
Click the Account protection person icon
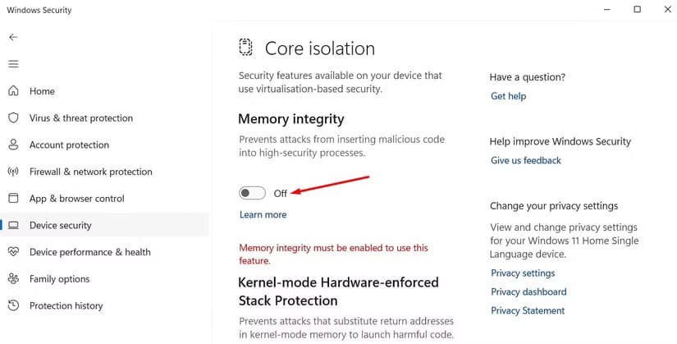(x=13, y=144)
